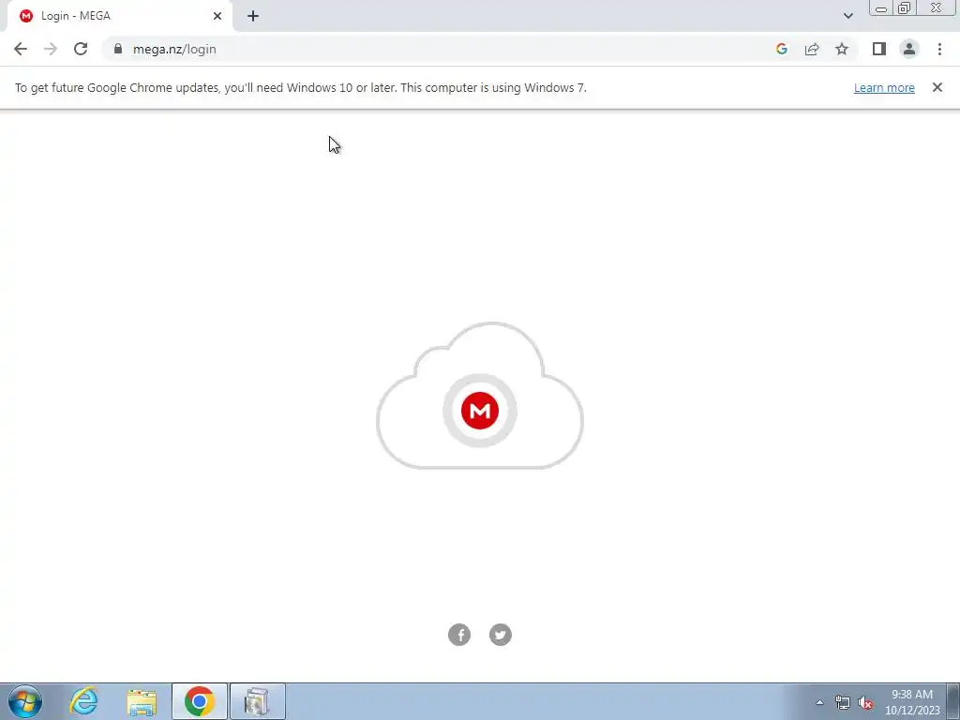Open the Twitter icon link

(x=501, y=635)
